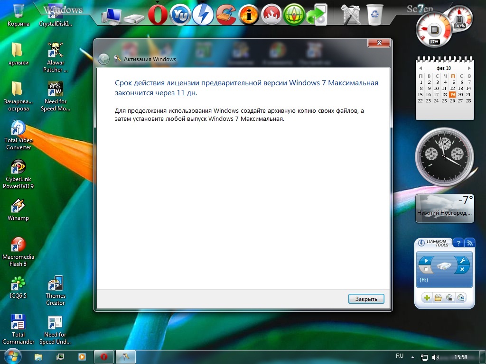Click RSS feed tab in Daemon Tools gadget
Screen dimensions: 486x364
469,243
